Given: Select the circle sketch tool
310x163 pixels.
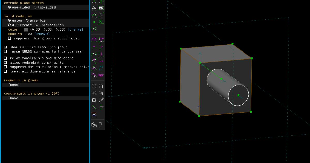Looking at the screenshot, I should click(94, 1).
